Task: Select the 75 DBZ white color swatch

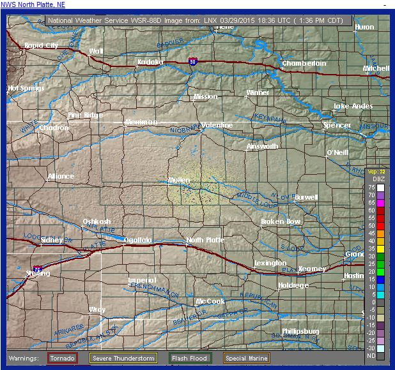Action: pyautogui.click(x=380, y=188)
